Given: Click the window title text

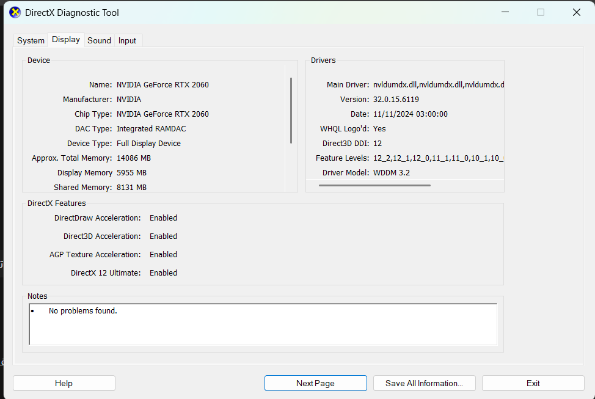Looking at the screenshot, I should (x=72, y=12).
